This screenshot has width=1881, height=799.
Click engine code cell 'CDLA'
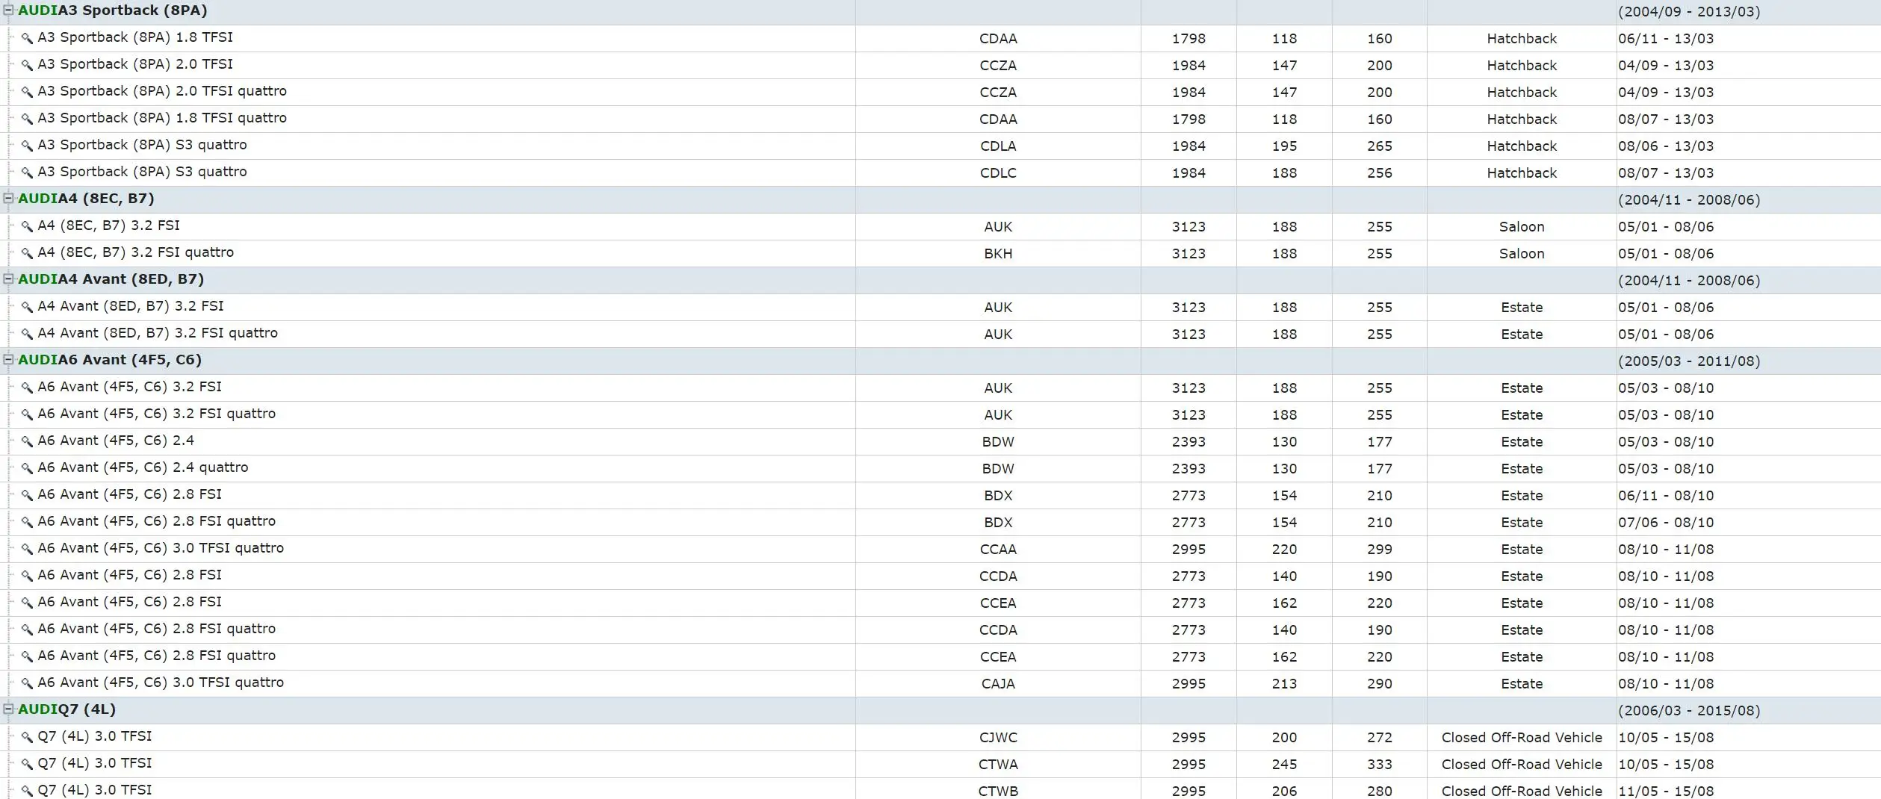pos(998,146)
